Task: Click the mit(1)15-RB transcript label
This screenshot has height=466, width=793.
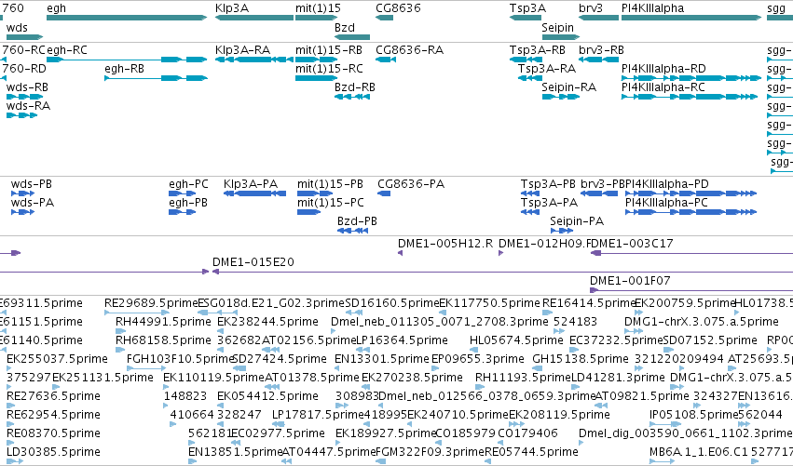Action: (329, 50)
